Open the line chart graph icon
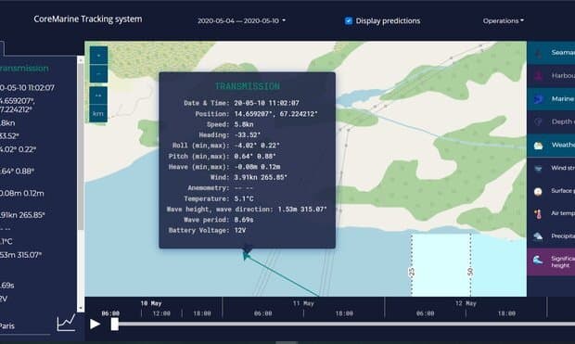The height and width of the screenshot is (344, 575). point(67,323)
